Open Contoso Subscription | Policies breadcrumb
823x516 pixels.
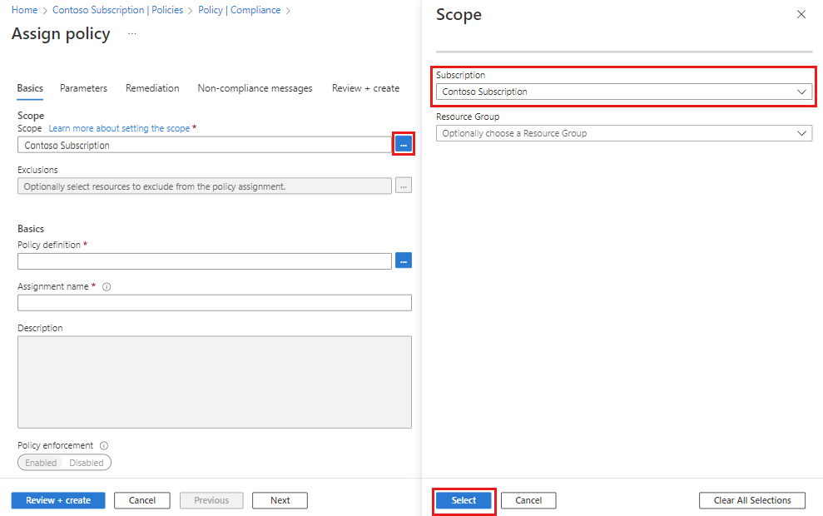click(117, 10)
